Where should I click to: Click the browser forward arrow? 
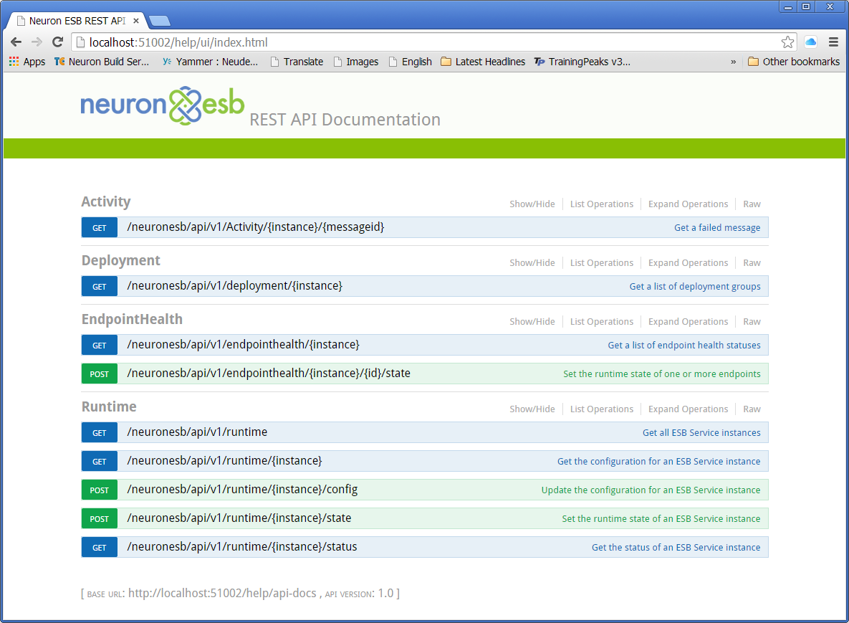tap(37, 42)
